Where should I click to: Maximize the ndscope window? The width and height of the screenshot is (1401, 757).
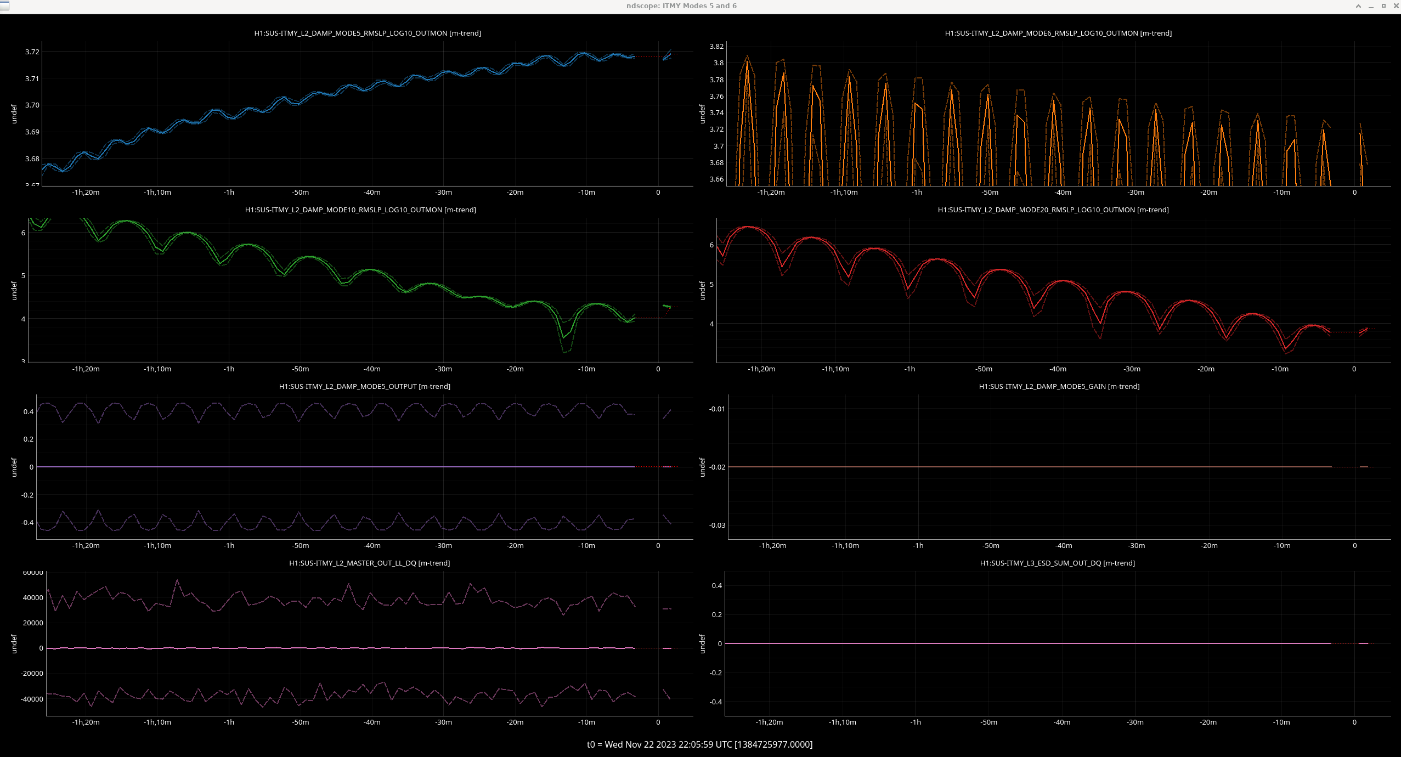pos(1383,6)
